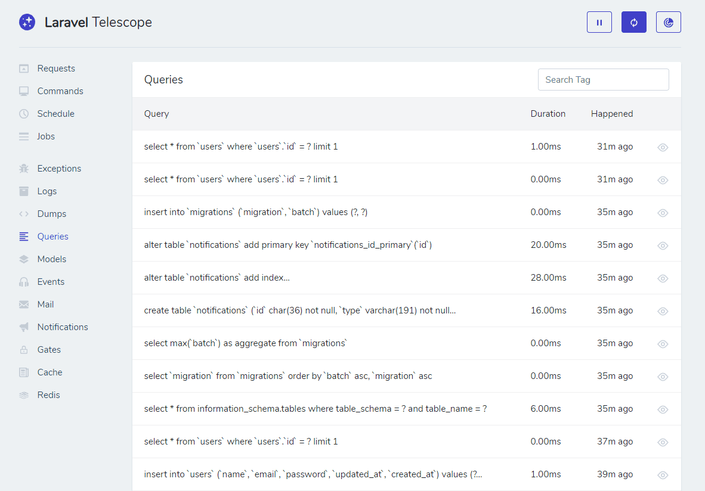Toggle dark mode theme
Viewport: 705px width, 491px height.
point(668,21)
